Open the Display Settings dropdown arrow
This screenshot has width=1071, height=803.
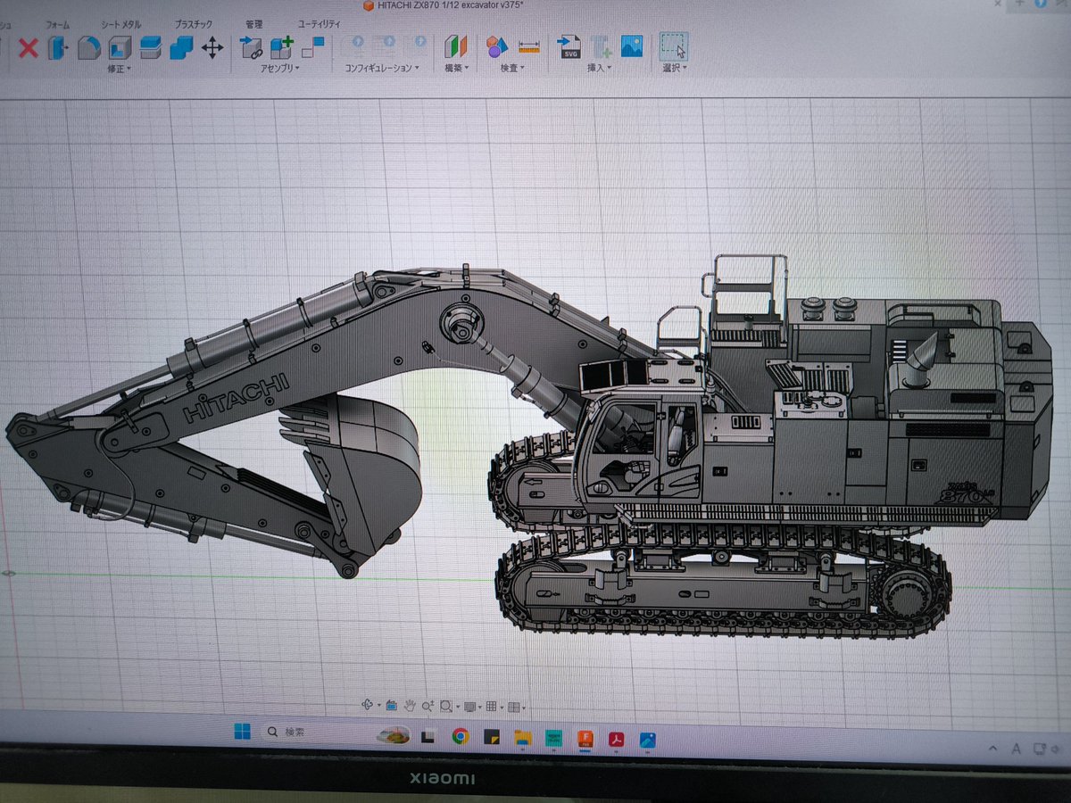(480, 708)
